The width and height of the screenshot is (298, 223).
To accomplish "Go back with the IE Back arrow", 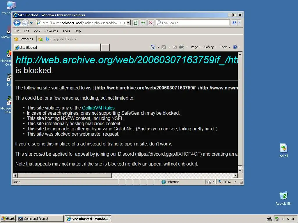I will pos(17,23).
